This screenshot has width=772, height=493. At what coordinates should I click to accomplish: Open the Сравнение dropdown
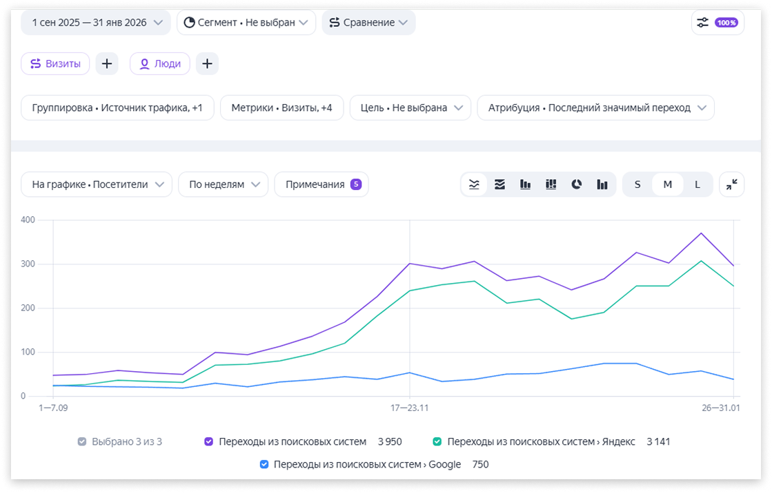(x=369, y=23)
